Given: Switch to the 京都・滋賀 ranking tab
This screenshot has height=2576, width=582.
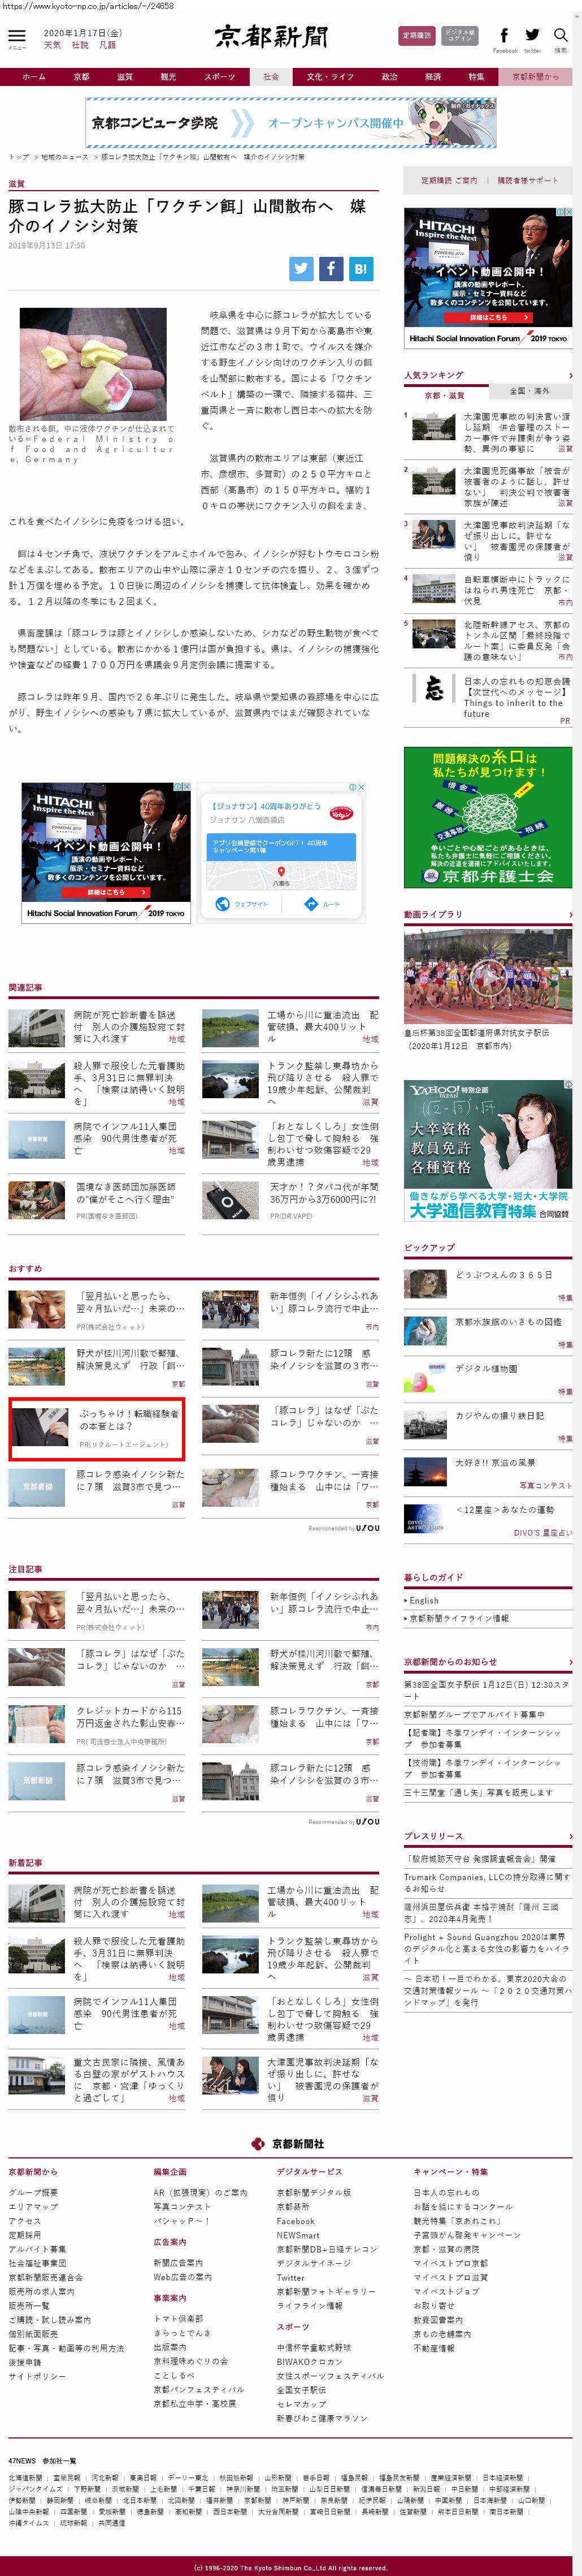Looking at the screenshot, I should [445, 395].
